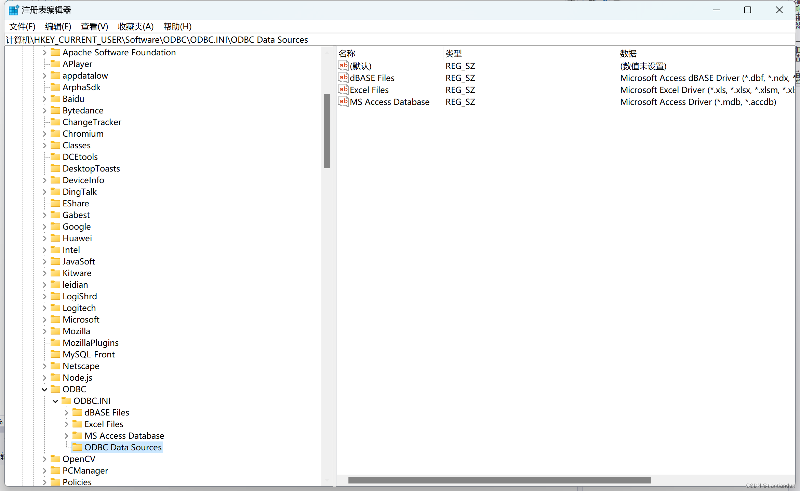Open the 文件(F) menu
800x491 pixels.
pyautogui.click(x=22, y=27)
